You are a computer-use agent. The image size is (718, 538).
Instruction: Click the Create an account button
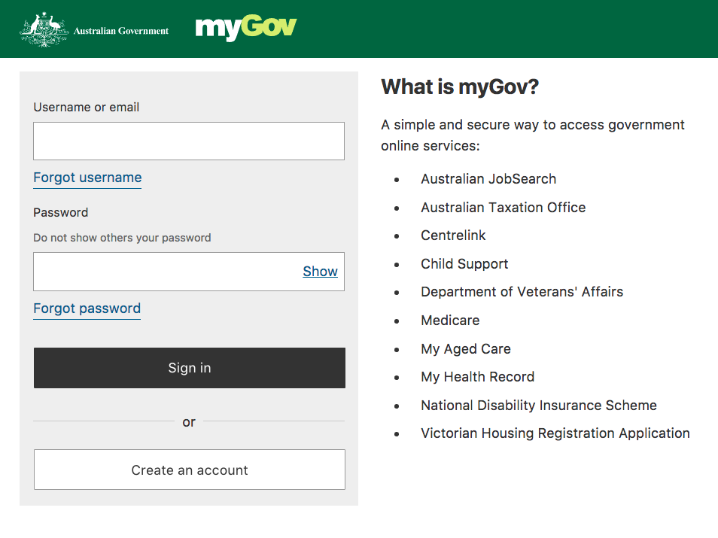[x=190, y=470]
